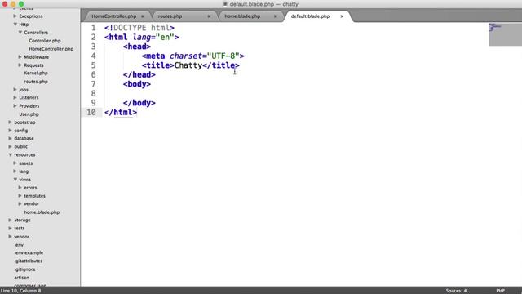The width and height of the screenshot is (522, 294).
Task: Click the opening body tag
Action: coord(137,84)
